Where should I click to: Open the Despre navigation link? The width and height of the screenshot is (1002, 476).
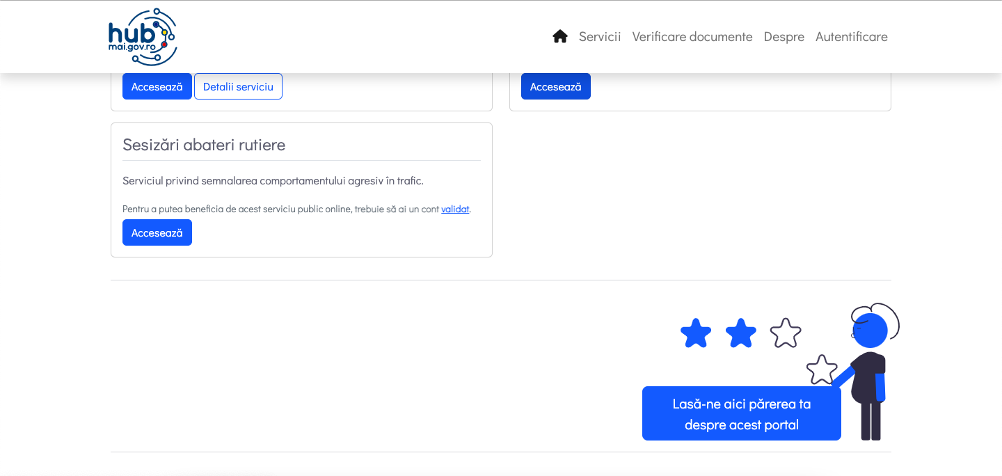[x=784, y=36]
